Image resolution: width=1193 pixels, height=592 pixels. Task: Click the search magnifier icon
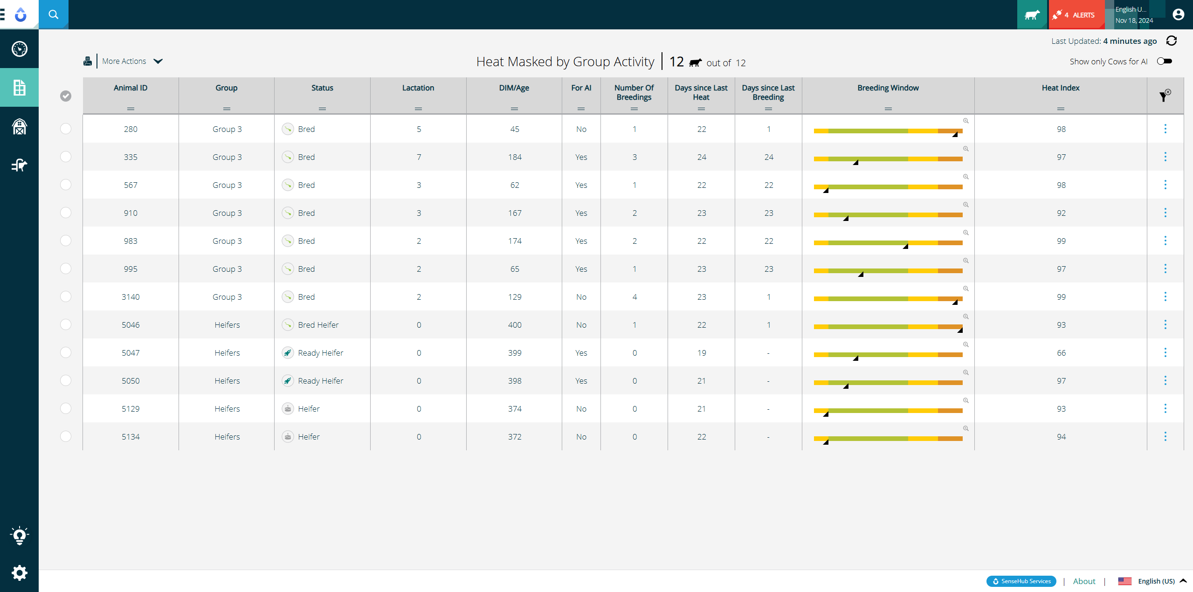click(53, 14)
